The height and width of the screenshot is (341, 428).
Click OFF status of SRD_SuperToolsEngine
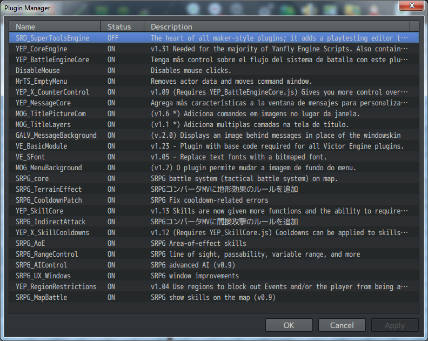(x=113, y=38)
